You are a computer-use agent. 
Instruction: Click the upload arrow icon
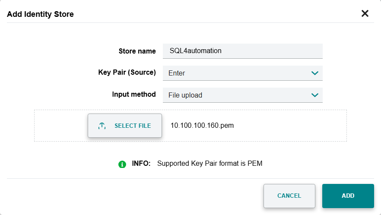[x=102, y=126]
